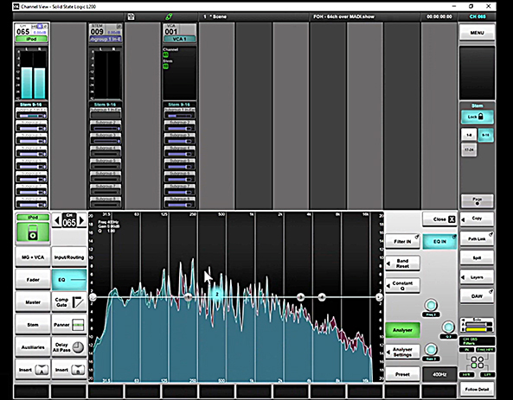Open the Master detail tab
The width and height of the screenshot is (513, 400).
tap(33, 302)
